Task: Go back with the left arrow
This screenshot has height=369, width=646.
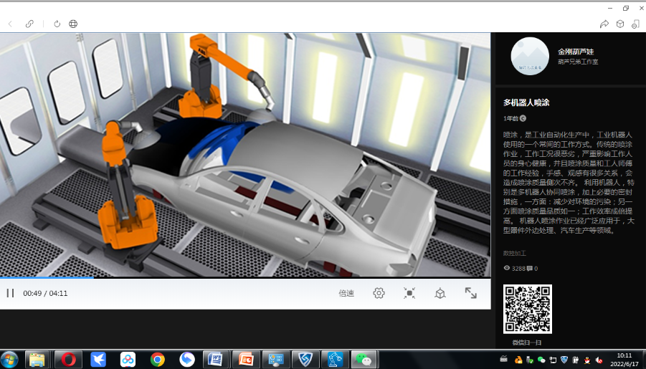Action: pos(10,24)
